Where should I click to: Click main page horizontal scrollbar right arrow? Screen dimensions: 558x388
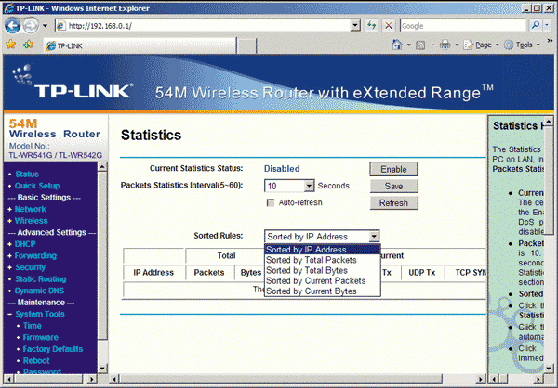pos(481,379)
